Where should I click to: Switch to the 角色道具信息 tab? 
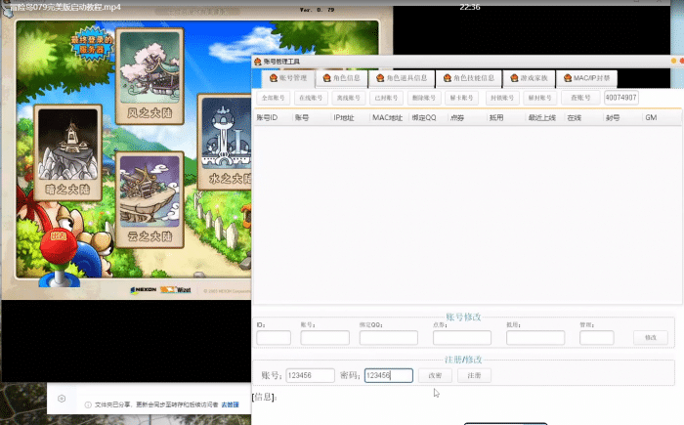pos(400,77)
